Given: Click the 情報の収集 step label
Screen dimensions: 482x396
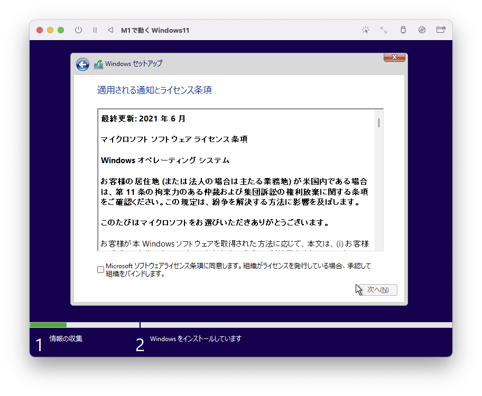Looking at the screenshot, I should point(66,338).
